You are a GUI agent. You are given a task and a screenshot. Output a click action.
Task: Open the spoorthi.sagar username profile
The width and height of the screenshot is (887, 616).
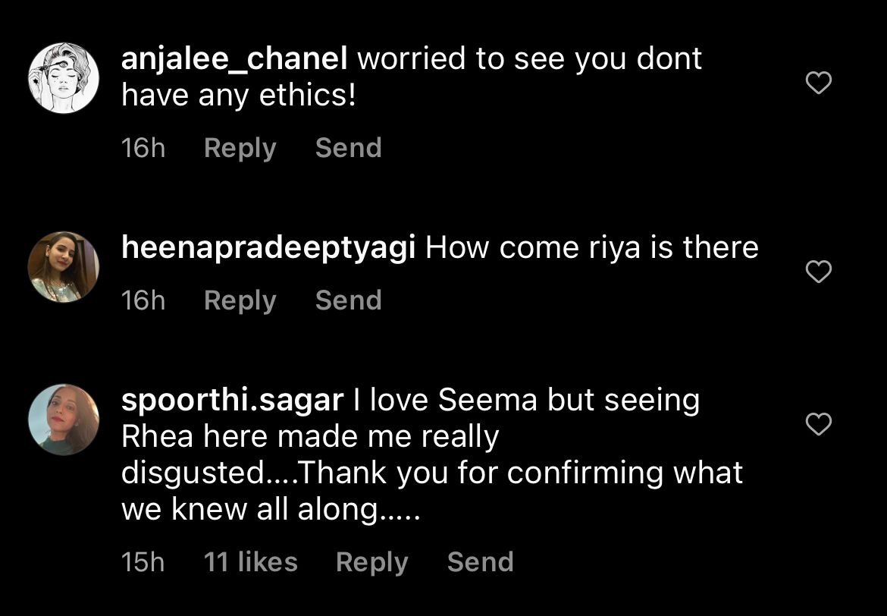click(233, 401)
